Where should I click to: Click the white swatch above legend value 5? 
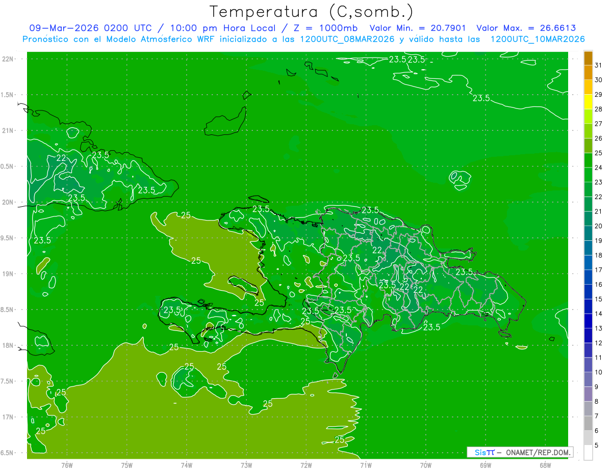(588, 452)
